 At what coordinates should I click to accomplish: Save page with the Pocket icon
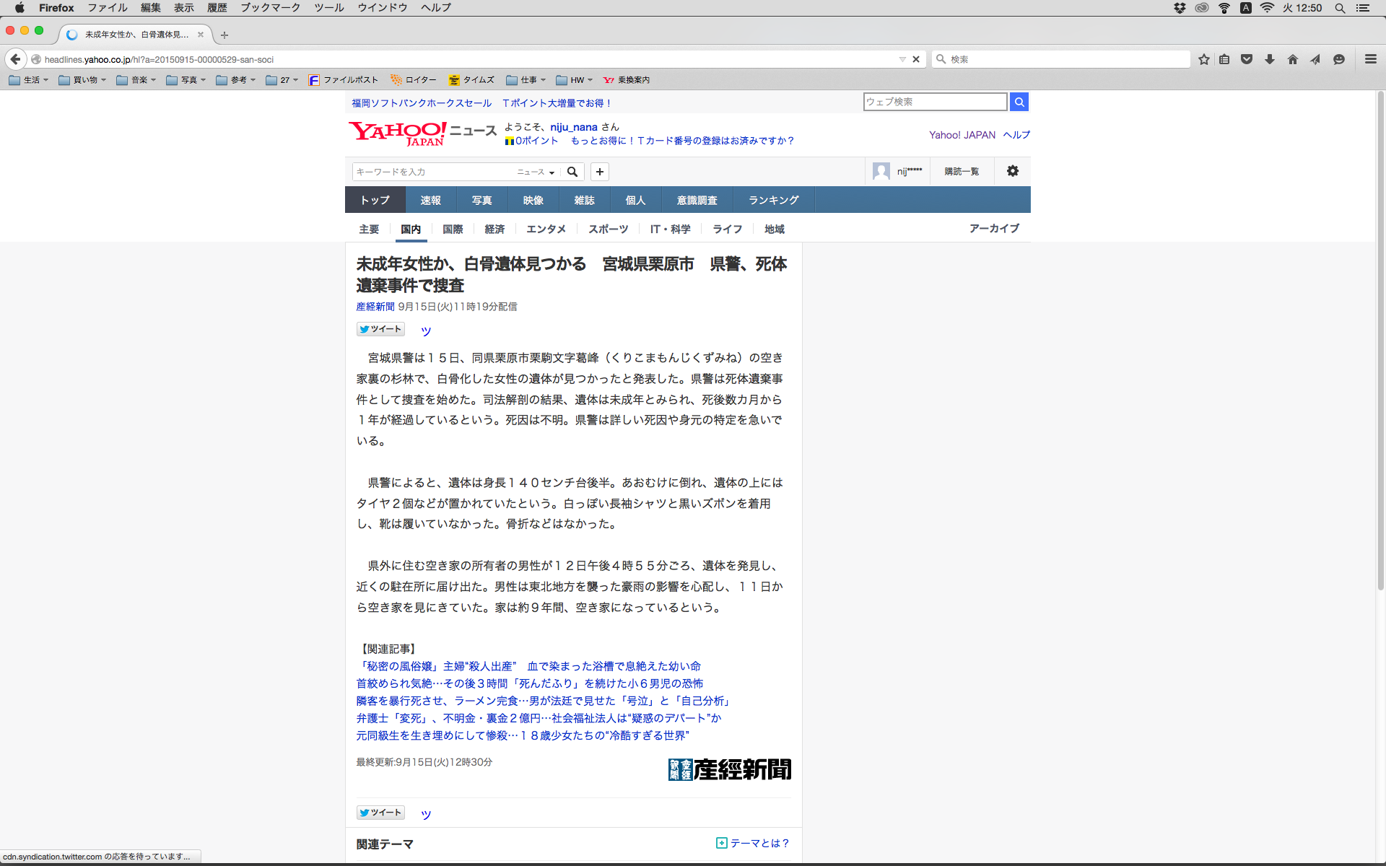tap(1247, 59)
